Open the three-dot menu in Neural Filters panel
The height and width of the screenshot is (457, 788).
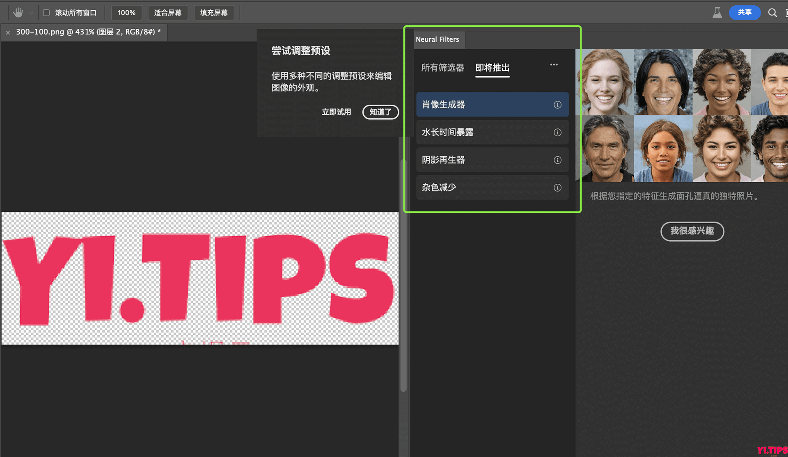(x=554, y=64)
